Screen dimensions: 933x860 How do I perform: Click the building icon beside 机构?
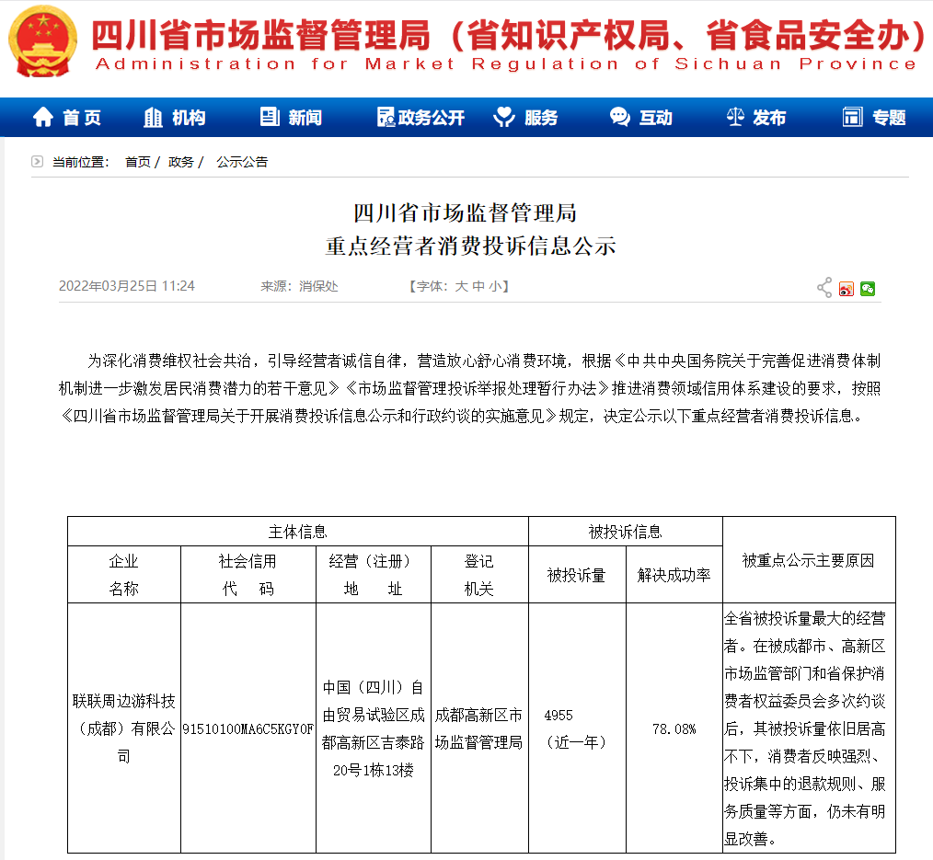(x=154, y=118)
